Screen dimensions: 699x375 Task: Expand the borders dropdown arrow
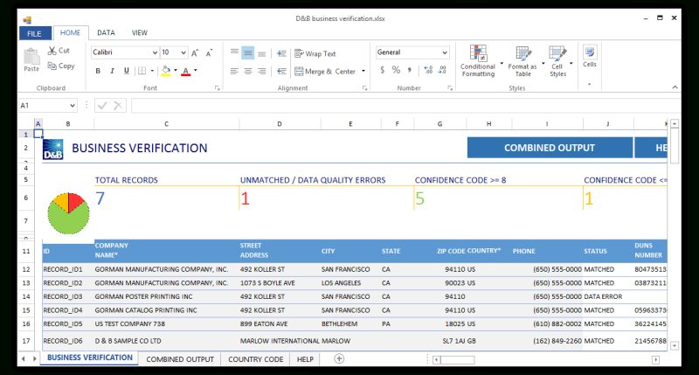[x=152, y=71]
